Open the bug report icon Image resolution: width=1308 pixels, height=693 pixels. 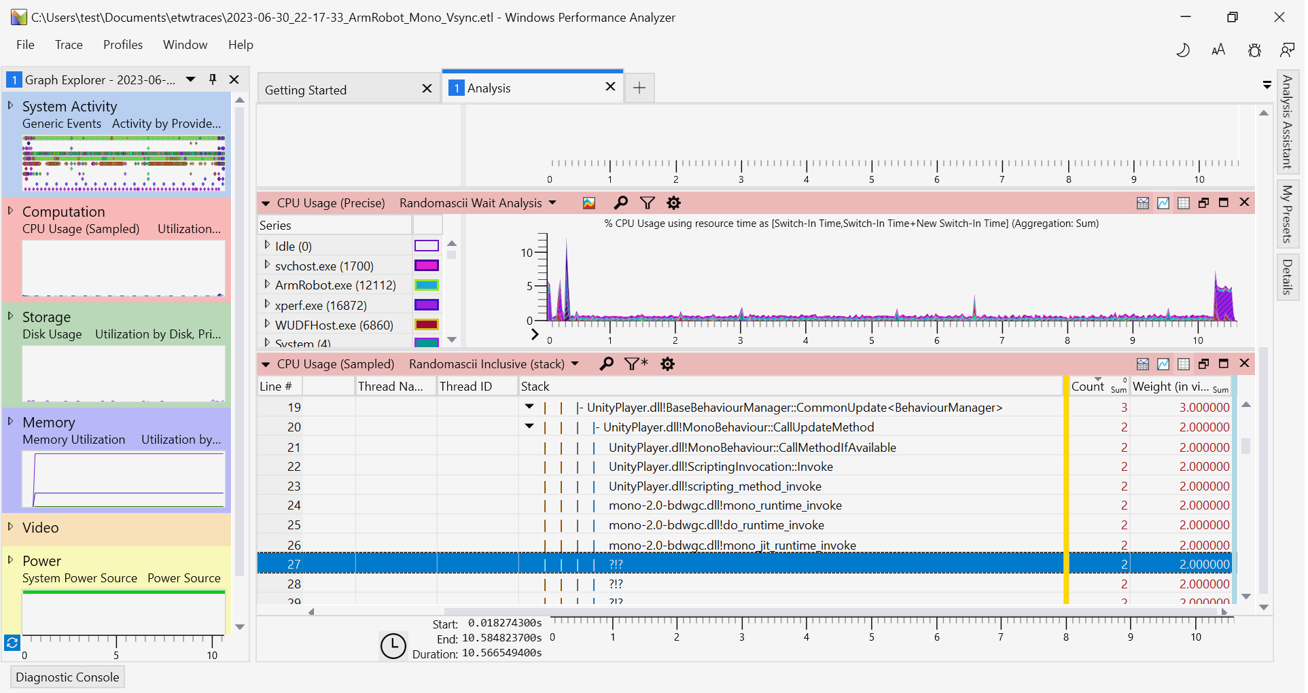[x=1254, y=50]
